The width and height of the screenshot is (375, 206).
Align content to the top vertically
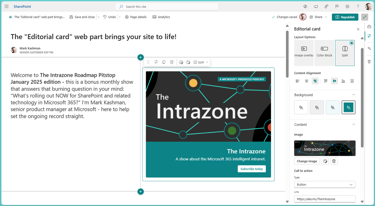(x=325, y=81)
